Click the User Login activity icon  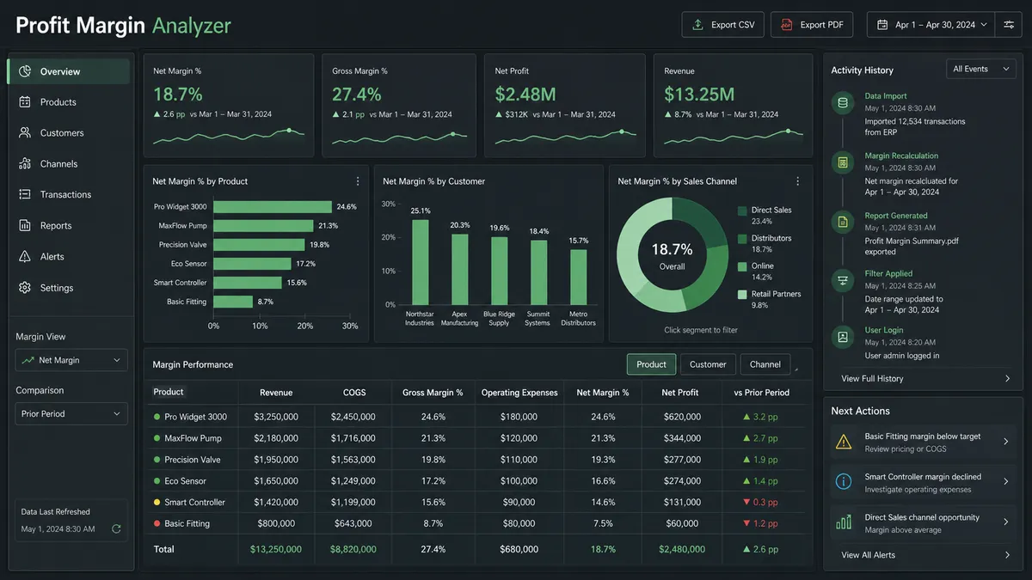[x=843, y=336]
